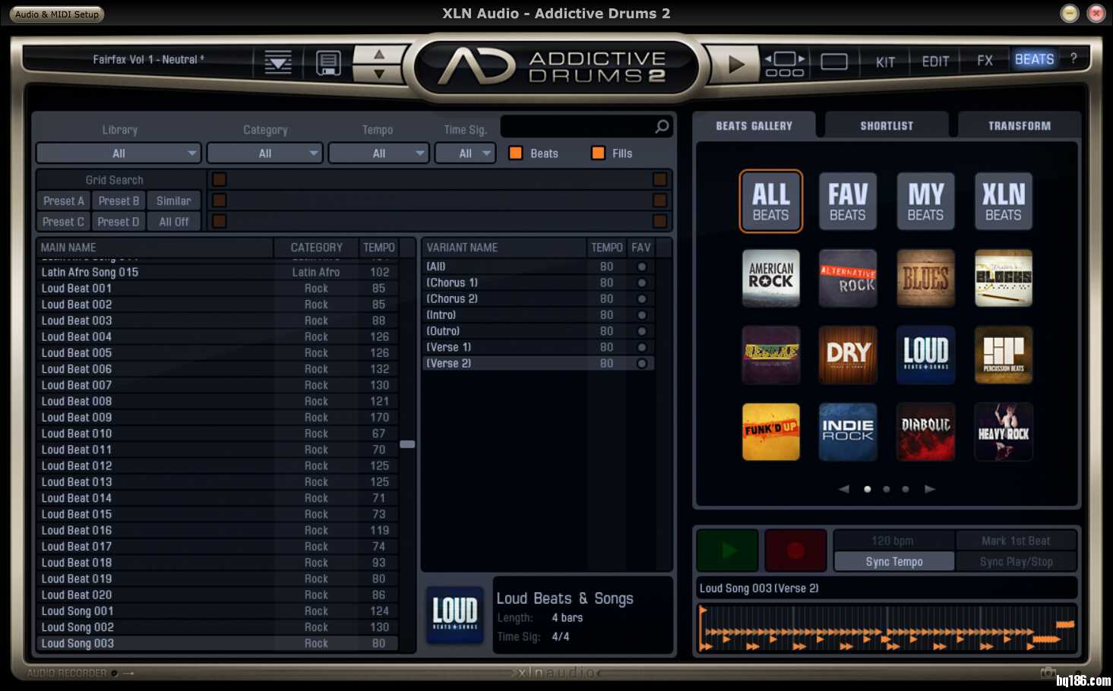
Task: Select the XLN BEATS gallery tile
Action: click(x=1003, y=201)
